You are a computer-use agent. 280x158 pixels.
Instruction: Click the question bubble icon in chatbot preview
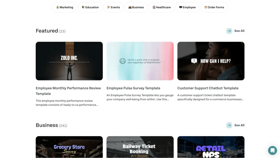194,61
